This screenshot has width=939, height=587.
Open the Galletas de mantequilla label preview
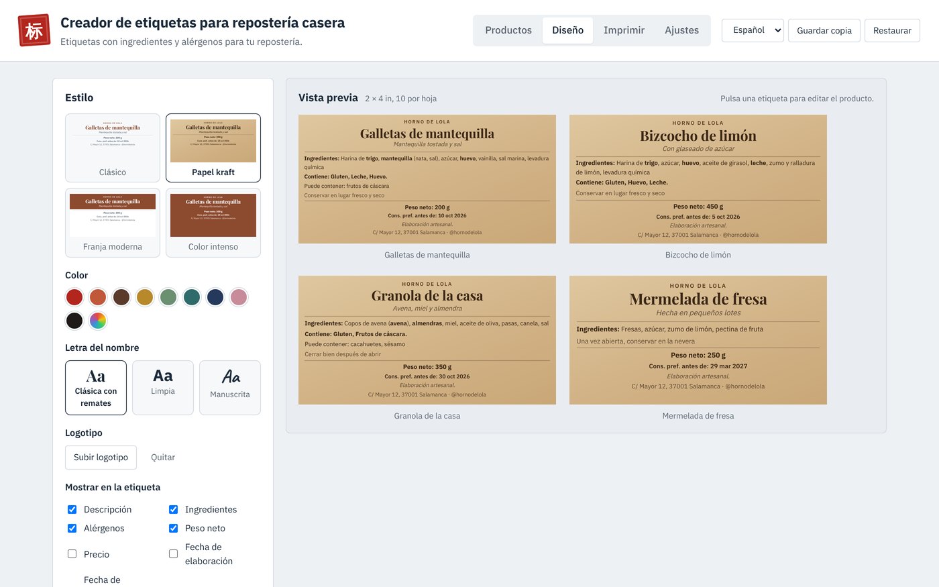point(427,179)
